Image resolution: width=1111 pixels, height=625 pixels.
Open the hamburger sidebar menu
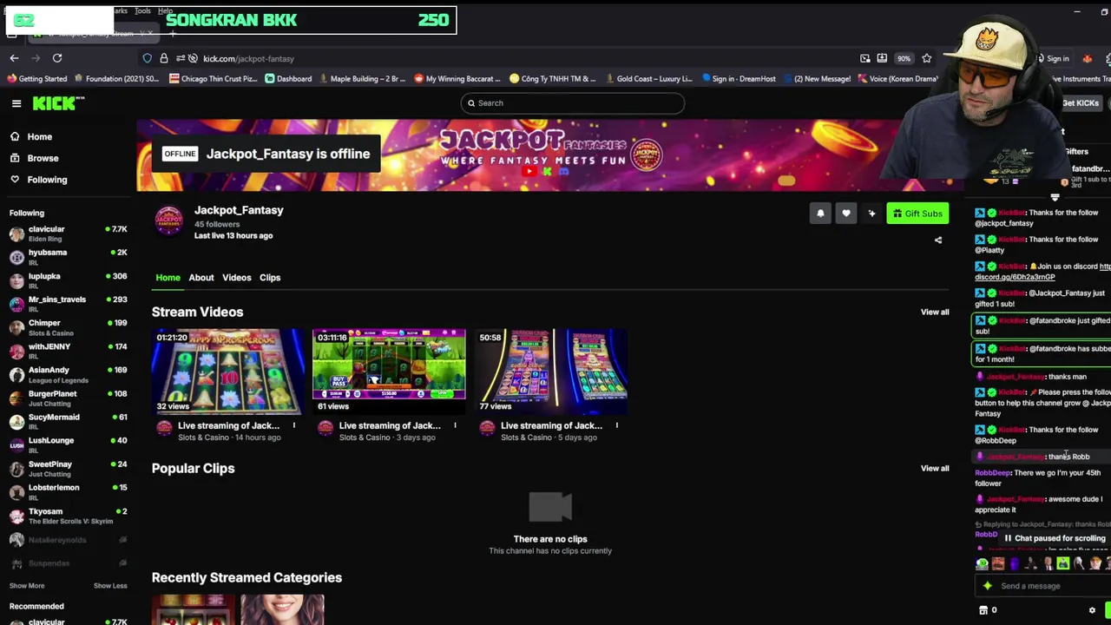click(16, 103)
